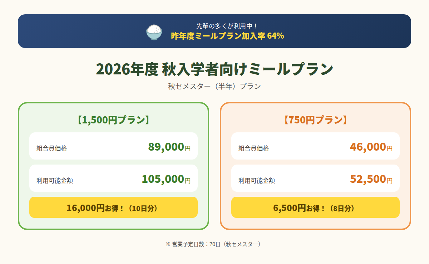Select the 2026年度 秋入学者向けミールプラン heading
Screen dimensions: 429x264
[214, 69]
